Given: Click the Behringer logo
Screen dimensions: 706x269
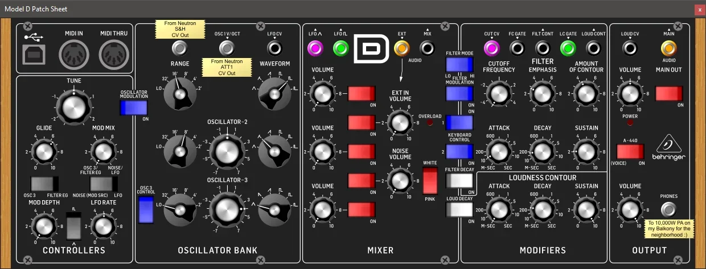Looking at the screenshot, I should [669, 147].
